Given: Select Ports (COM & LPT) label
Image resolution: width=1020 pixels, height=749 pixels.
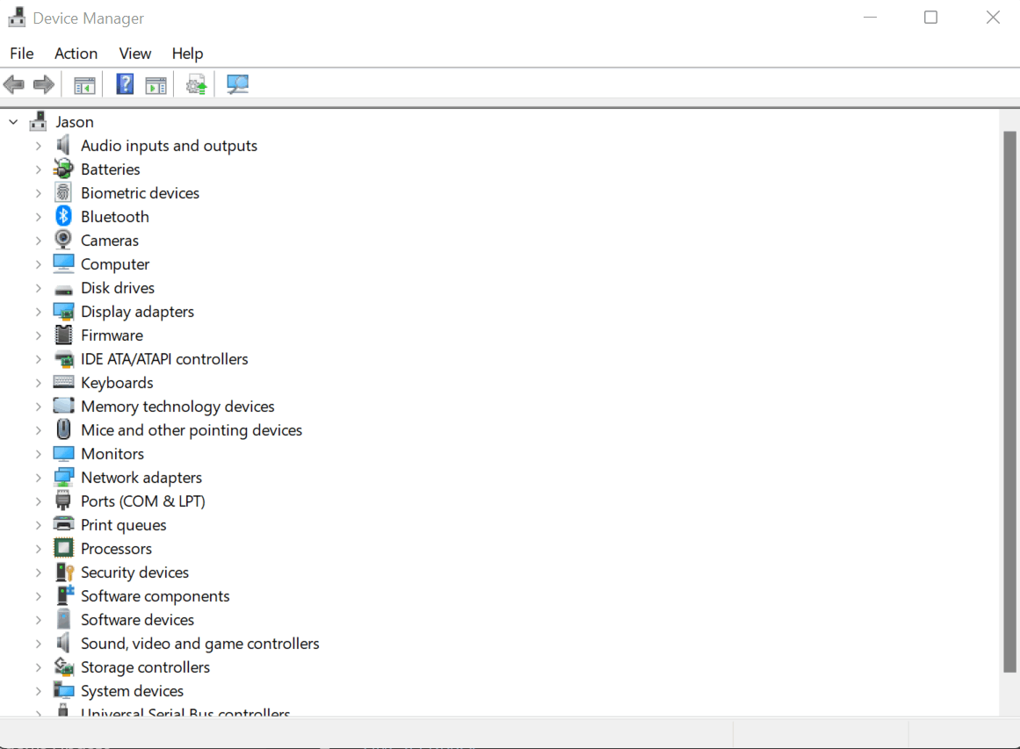Looking at the screenshot, I should tap(142, 501).
